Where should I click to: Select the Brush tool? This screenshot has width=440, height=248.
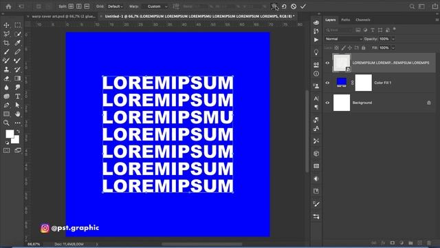click(x=6, y=52)
